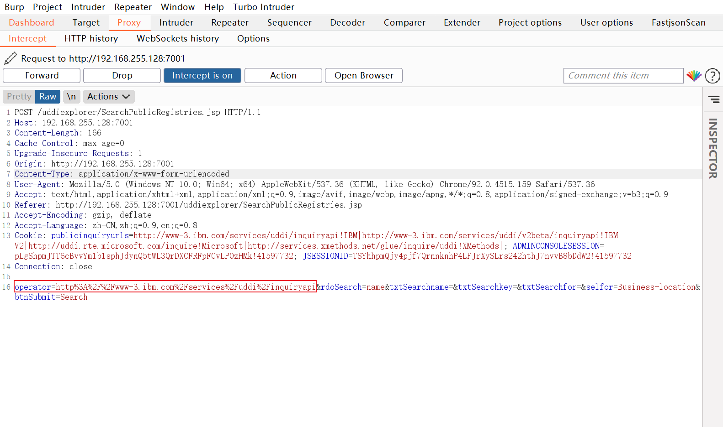Open the Action menu button
Screen dimensions: 723x427
[283, 76]
